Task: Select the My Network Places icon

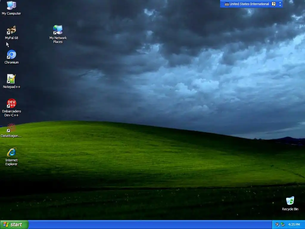Action: (58, 34)
